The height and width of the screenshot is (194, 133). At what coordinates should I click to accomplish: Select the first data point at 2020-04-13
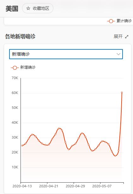click(22, 146)
